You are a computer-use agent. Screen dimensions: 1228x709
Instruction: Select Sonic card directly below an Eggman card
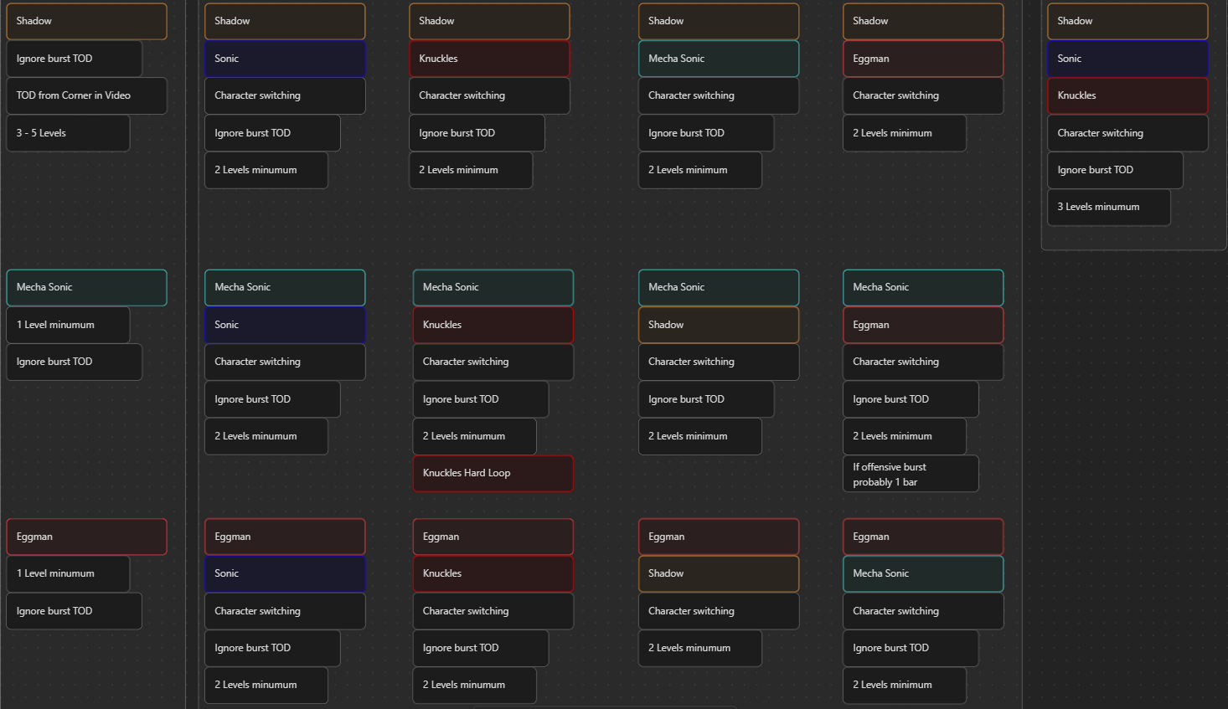pyautogui.click(x=285, y=573)
